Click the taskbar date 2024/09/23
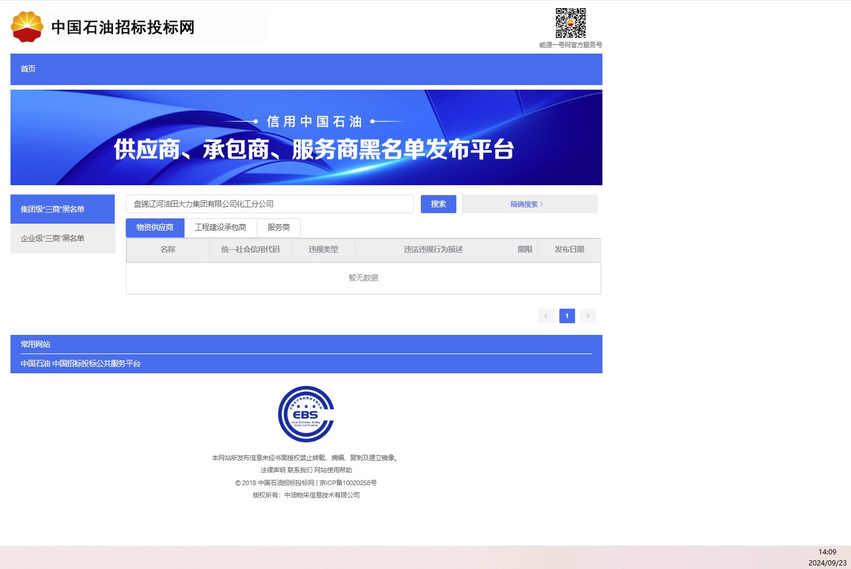This screenshot has width=851, height=569. (827, 563)
